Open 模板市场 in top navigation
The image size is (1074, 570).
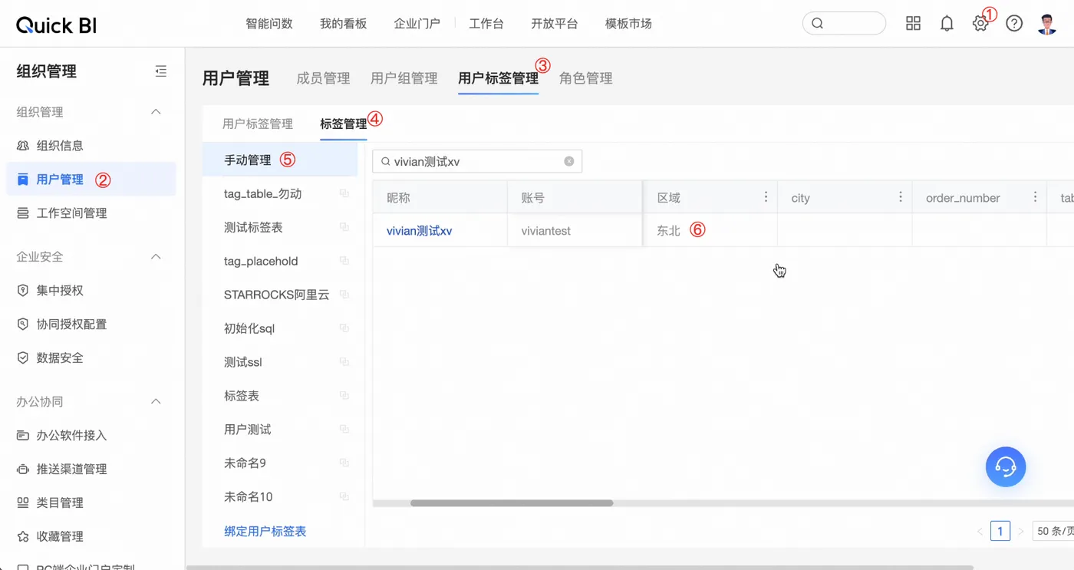pos(628,24)
